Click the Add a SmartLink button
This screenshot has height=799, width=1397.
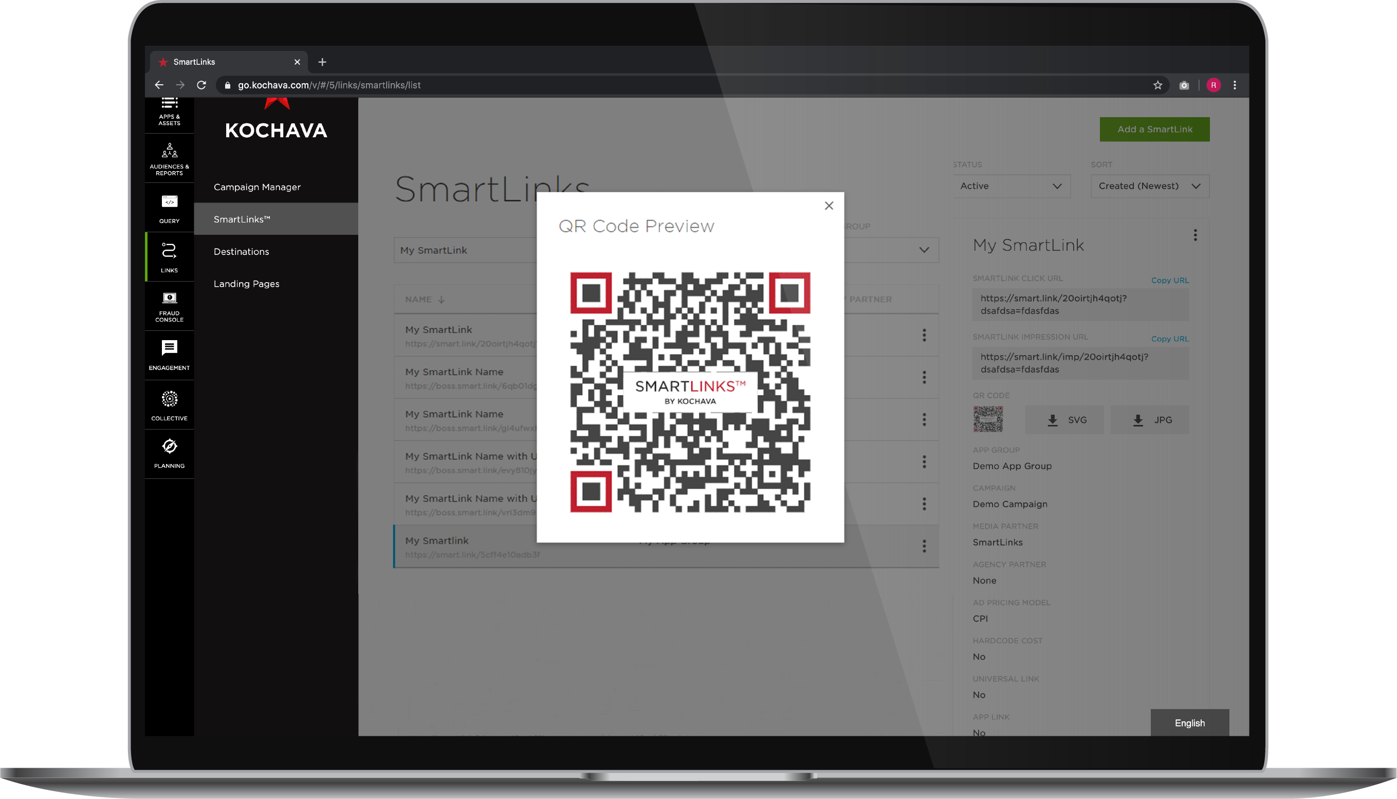pos(1154,129)
